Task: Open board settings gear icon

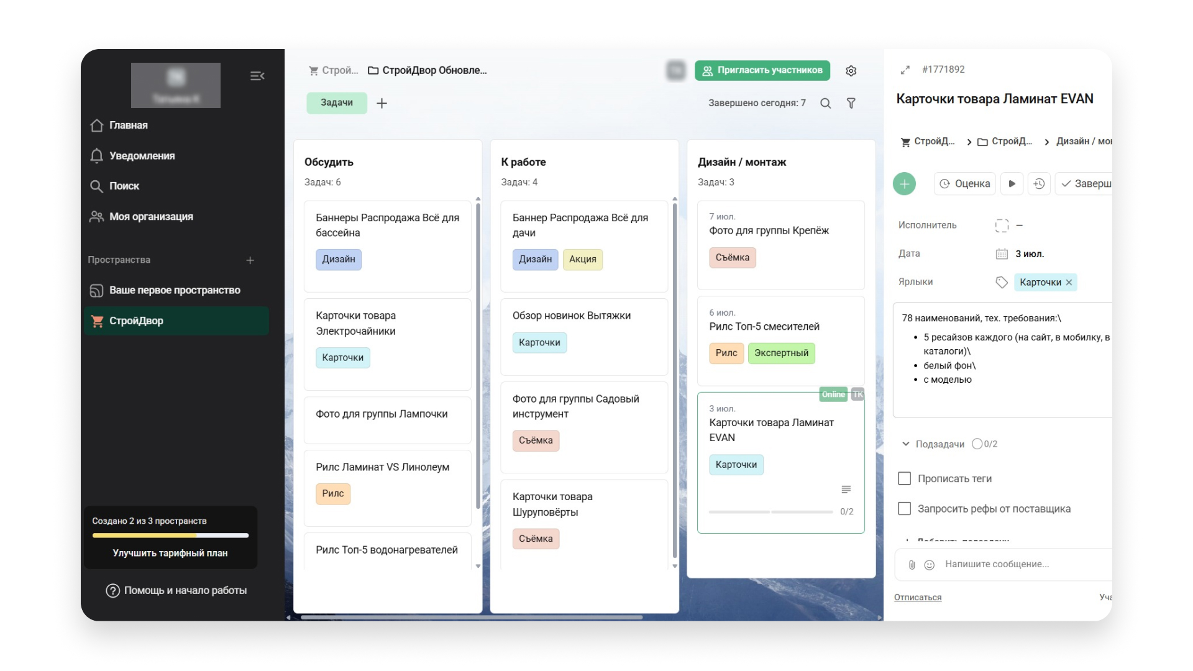Action: 851,71
